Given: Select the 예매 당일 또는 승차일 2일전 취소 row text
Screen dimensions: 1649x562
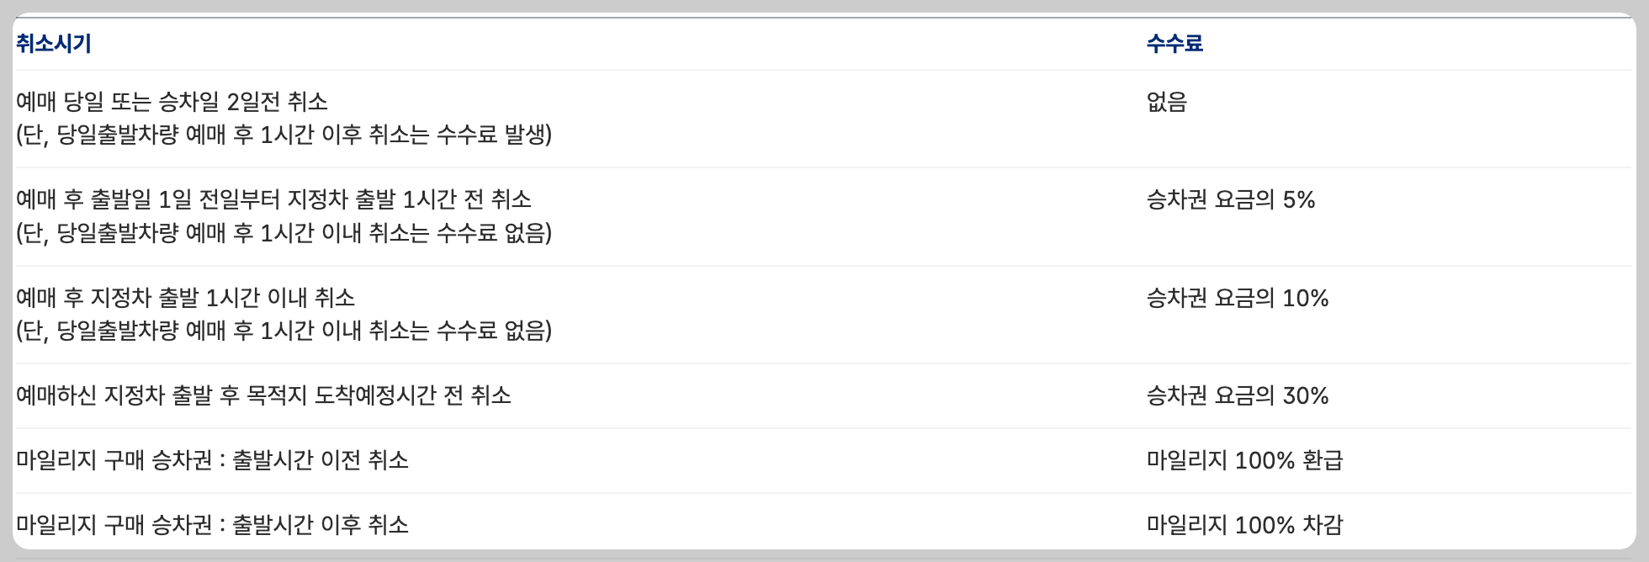Looking at the screenshot, I should coord(172,102).
